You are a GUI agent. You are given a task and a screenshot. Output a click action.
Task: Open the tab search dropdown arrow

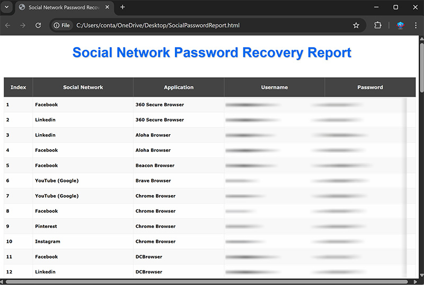pyautogui.click(x=7, y=7)
